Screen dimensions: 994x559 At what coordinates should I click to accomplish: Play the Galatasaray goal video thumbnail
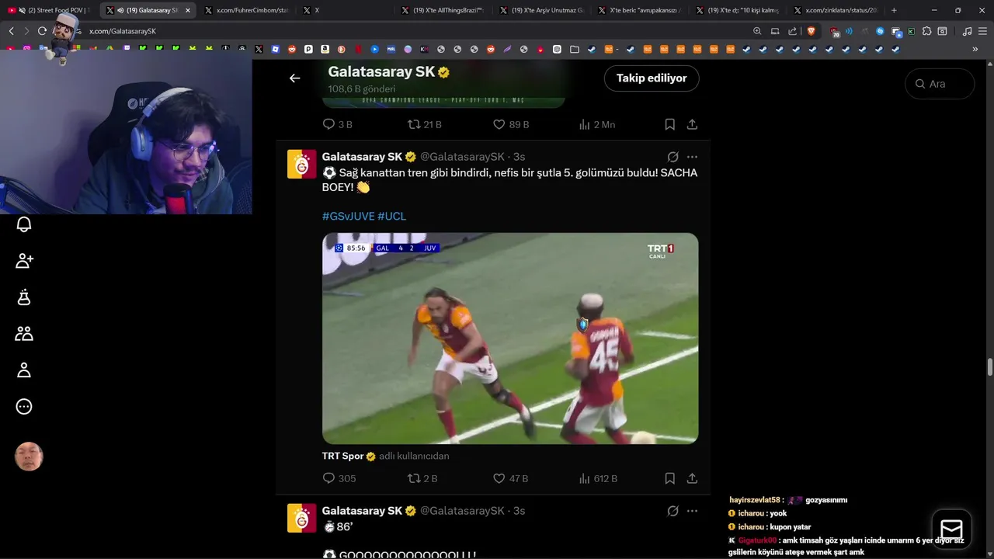coord(510,339)
